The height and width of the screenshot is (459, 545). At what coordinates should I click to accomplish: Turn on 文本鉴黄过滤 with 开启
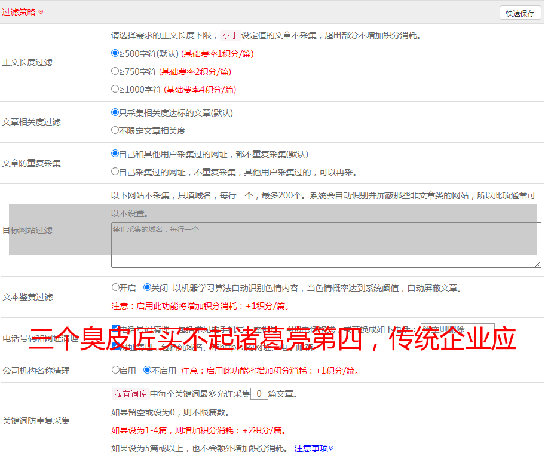pyautogui.click(x=115, y=287)
